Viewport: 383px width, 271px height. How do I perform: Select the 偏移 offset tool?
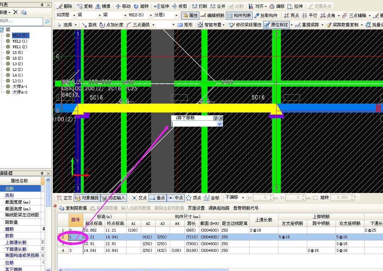277,6
